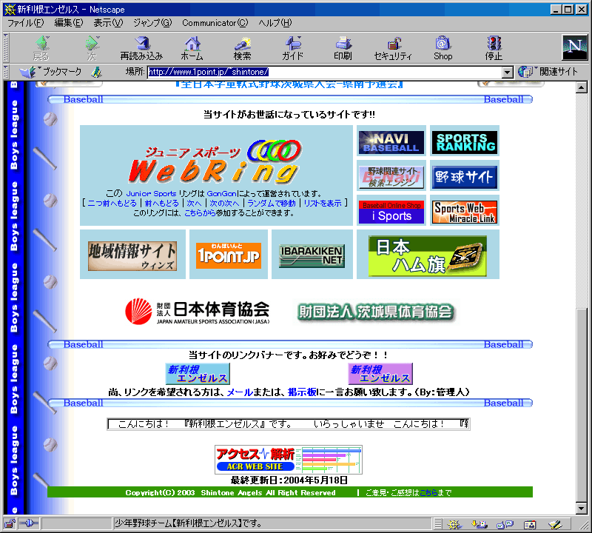Image resolution: width=592 pixels, height=533 pixels.
Task: Open the B-Navi 野球関連サイト banner
Action: 391,177
